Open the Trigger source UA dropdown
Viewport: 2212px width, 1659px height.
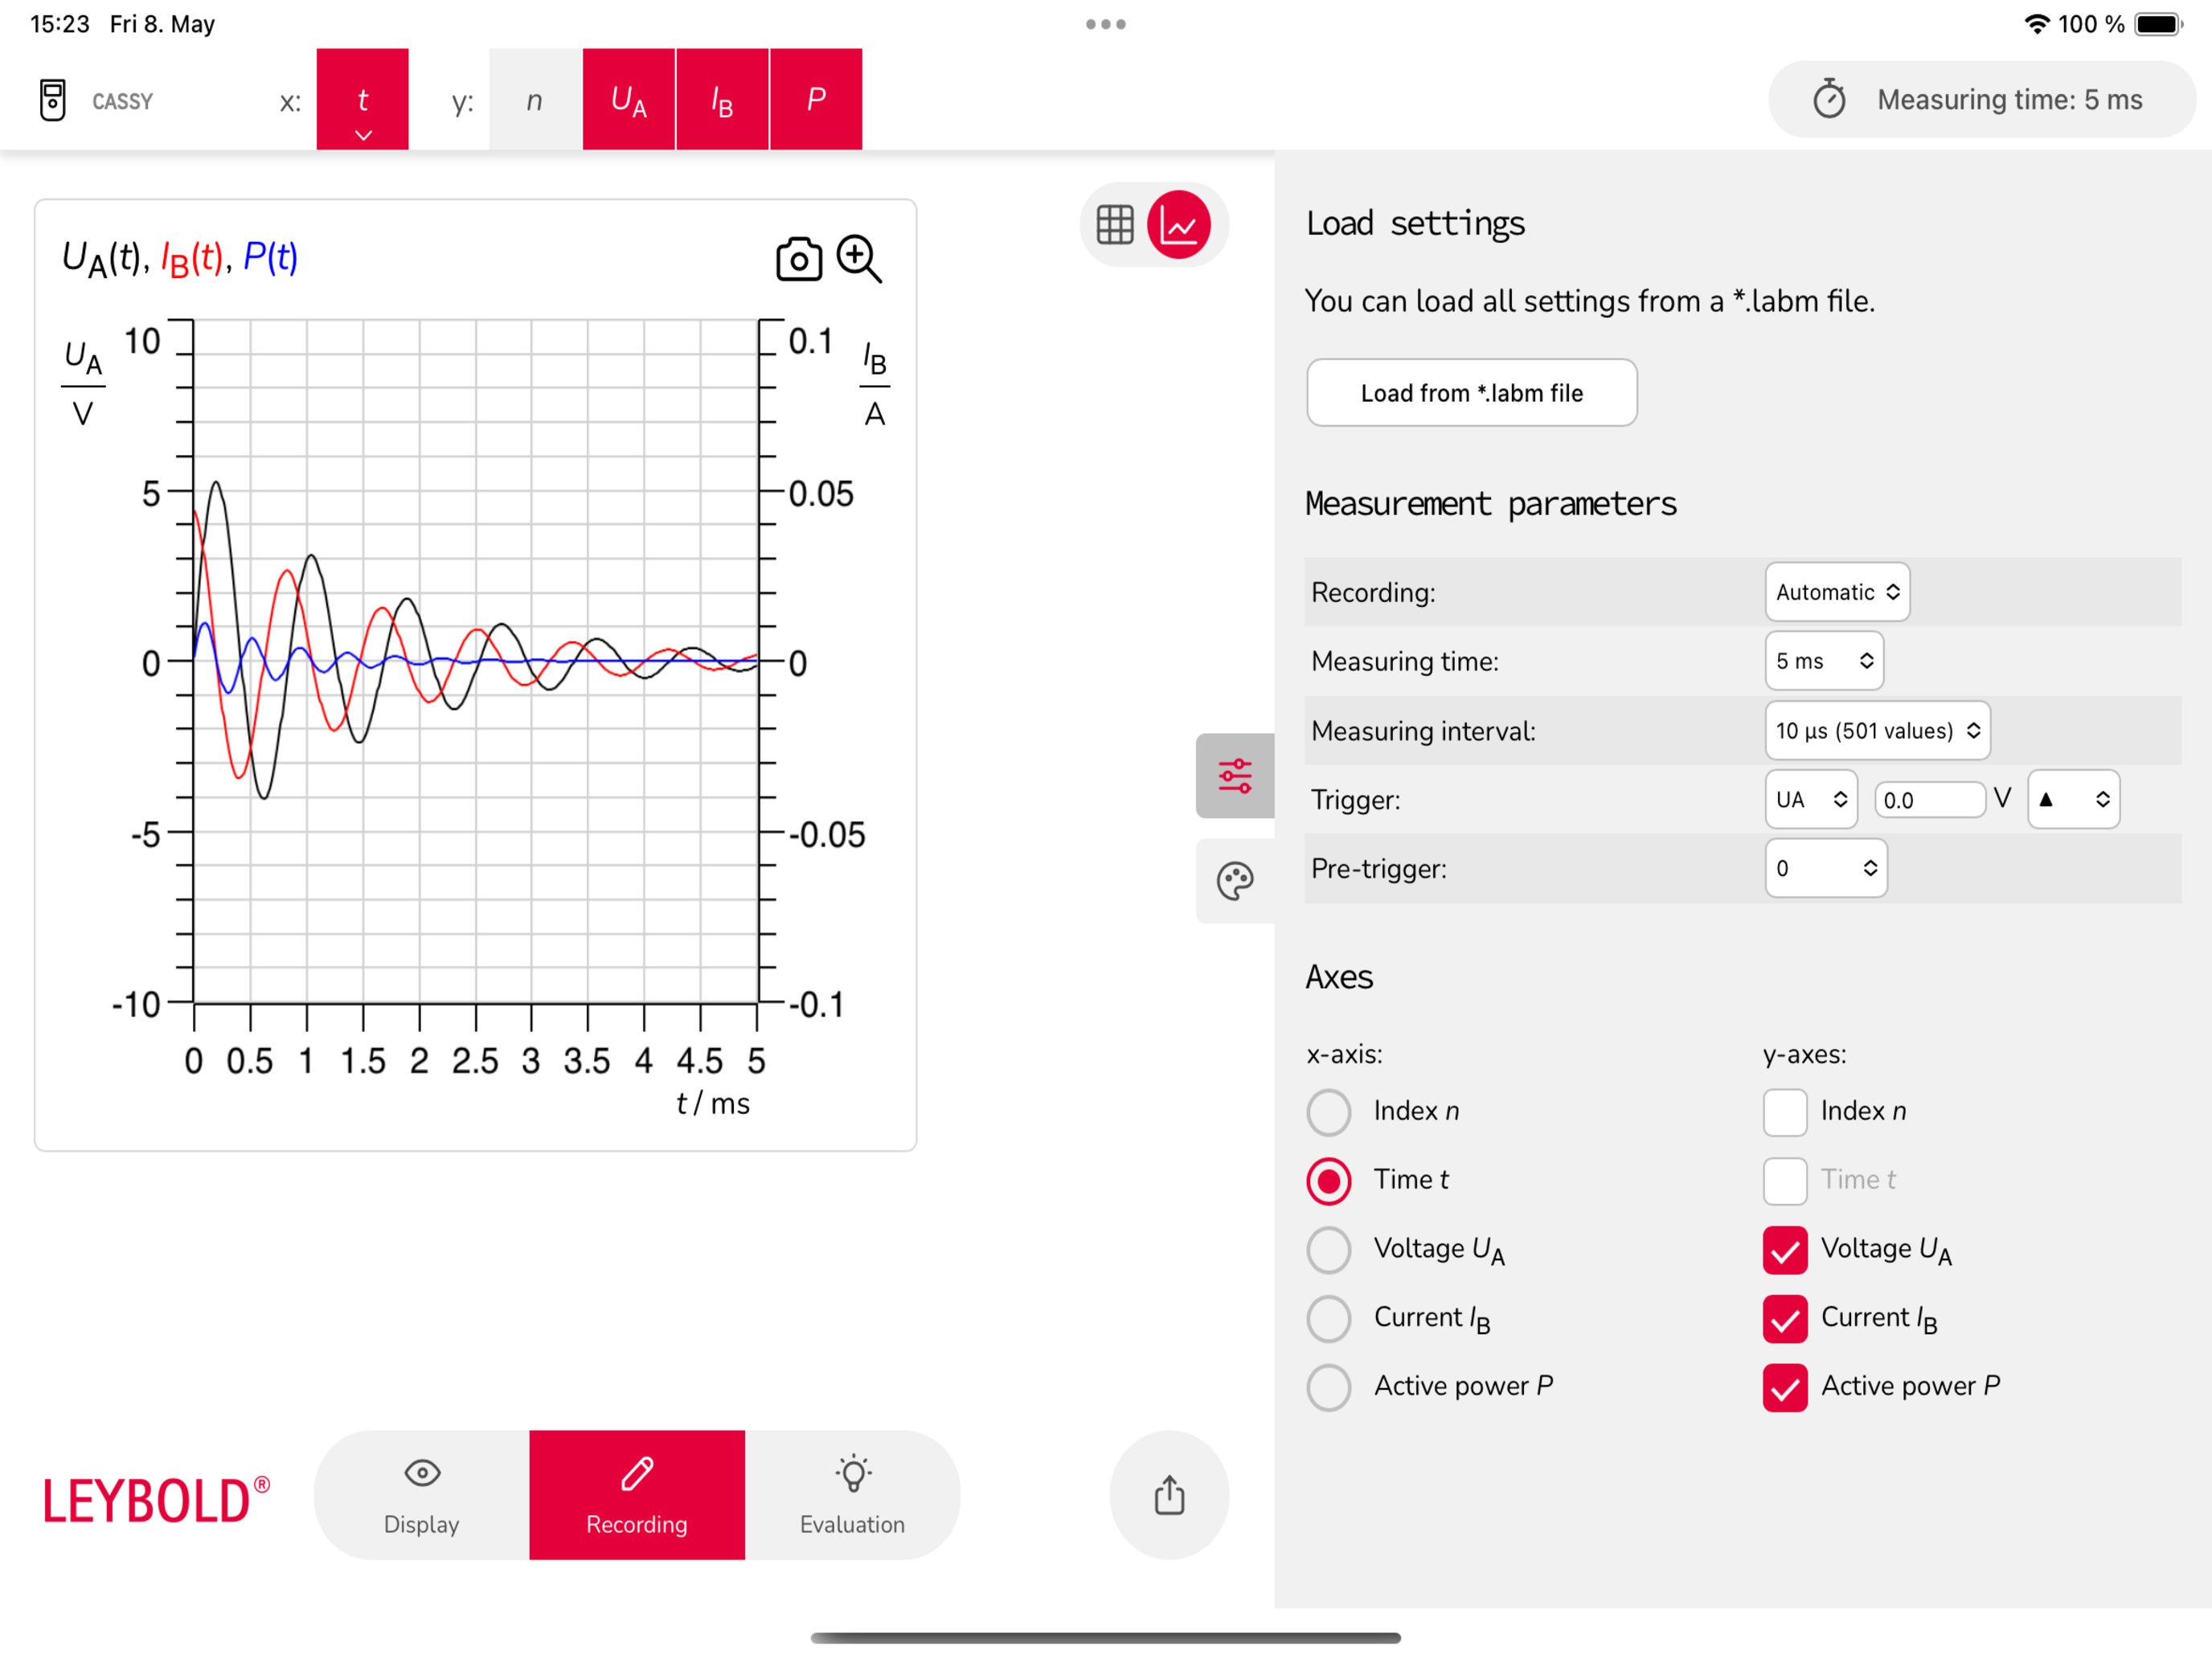click(1811, 800)
